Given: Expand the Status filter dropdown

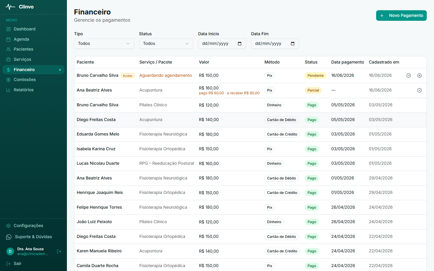Looking at the screenshot, I should pos(166,44).
